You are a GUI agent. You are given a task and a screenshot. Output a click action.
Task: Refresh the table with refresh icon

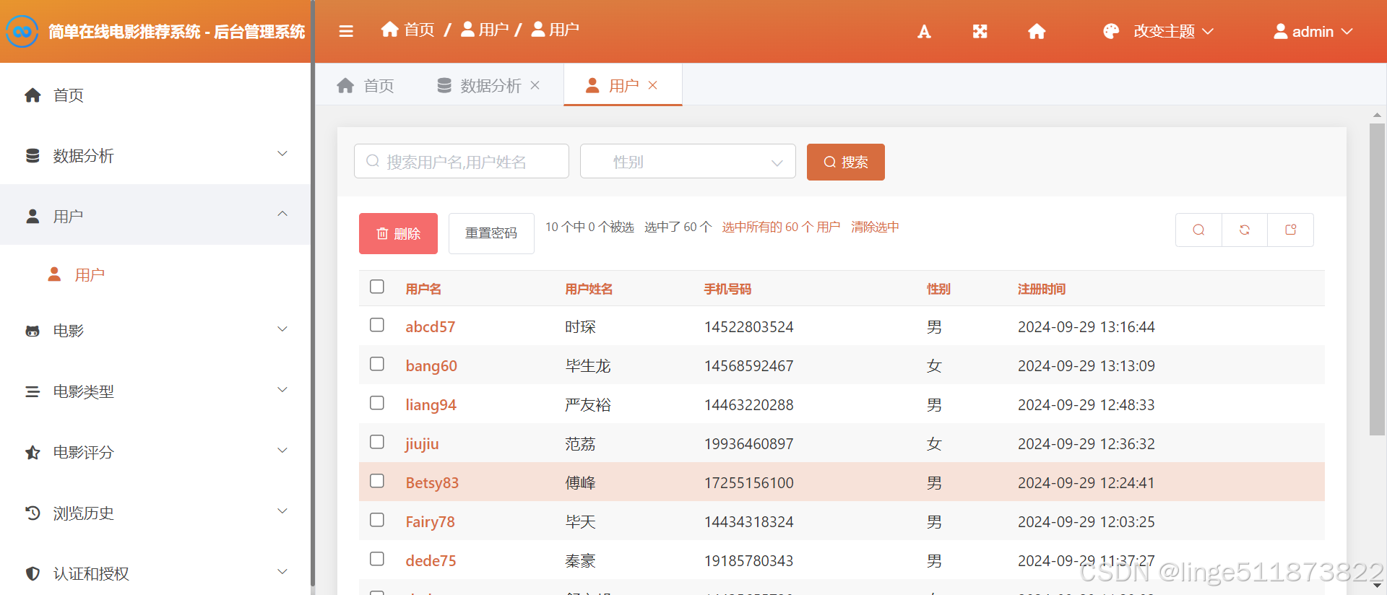tap(1245, 230)
